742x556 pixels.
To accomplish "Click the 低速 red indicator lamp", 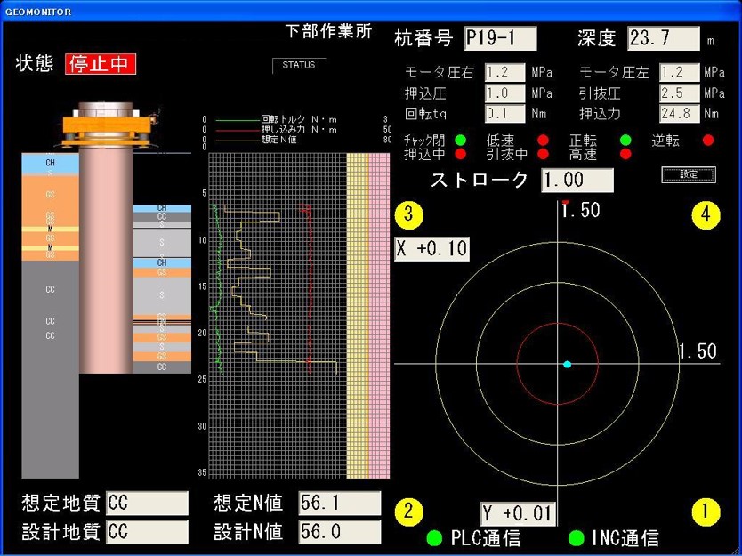I will [x=543, y=140].
